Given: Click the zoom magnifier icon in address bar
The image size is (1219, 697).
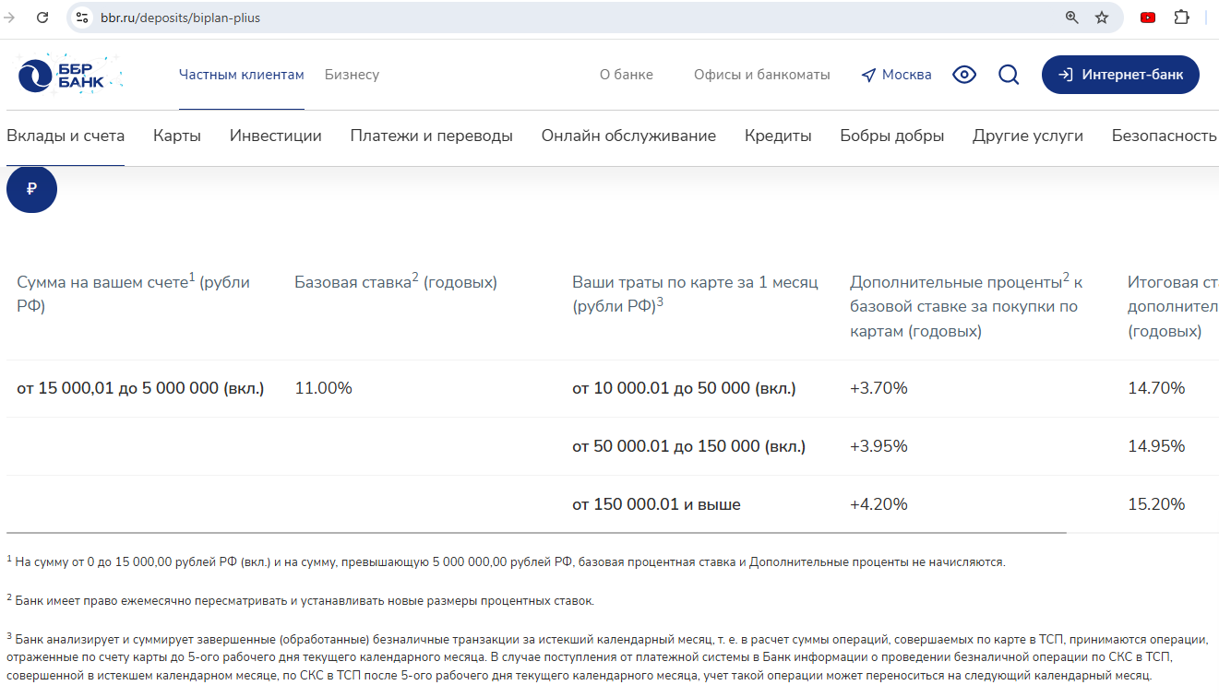Looking at the screenshot, I should tap(1071, 18).
